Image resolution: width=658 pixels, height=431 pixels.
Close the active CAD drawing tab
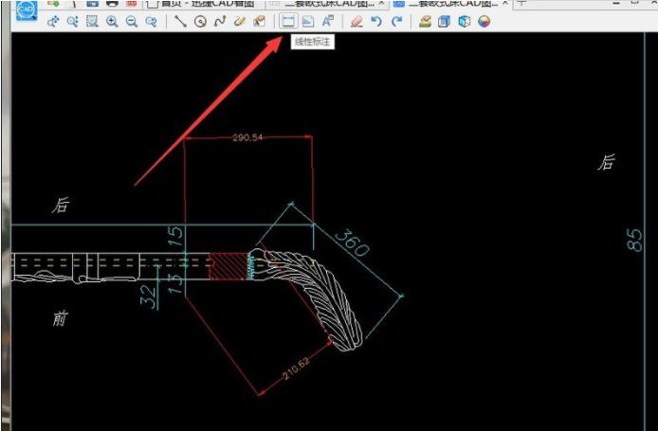pos(505,3)
